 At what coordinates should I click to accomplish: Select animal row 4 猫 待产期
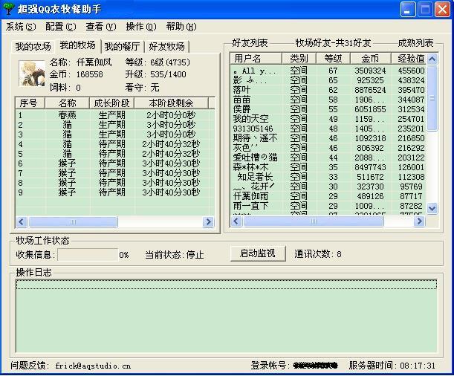tap(114, 144)
